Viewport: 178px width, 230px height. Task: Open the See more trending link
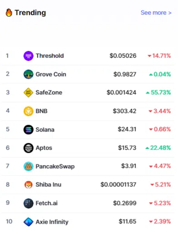point(156,13)
